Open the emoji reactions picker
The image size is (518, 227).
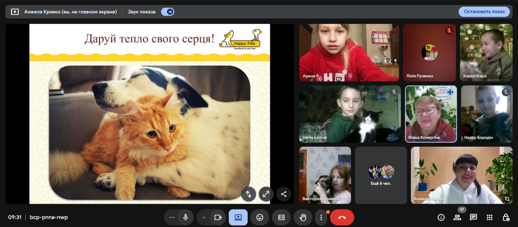pos(260,217)
